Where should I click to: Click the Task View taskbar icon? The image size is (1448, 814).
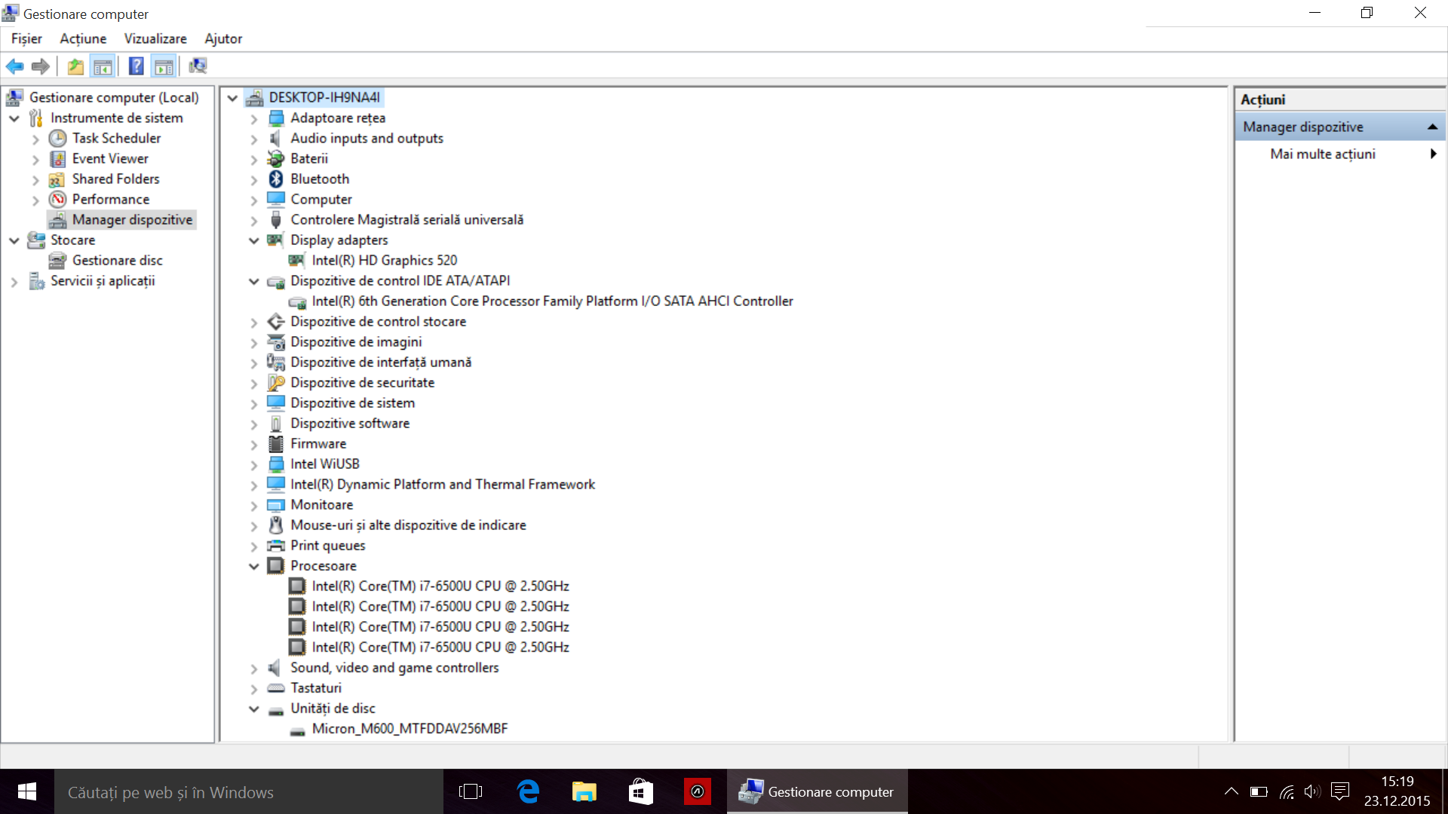471,791
